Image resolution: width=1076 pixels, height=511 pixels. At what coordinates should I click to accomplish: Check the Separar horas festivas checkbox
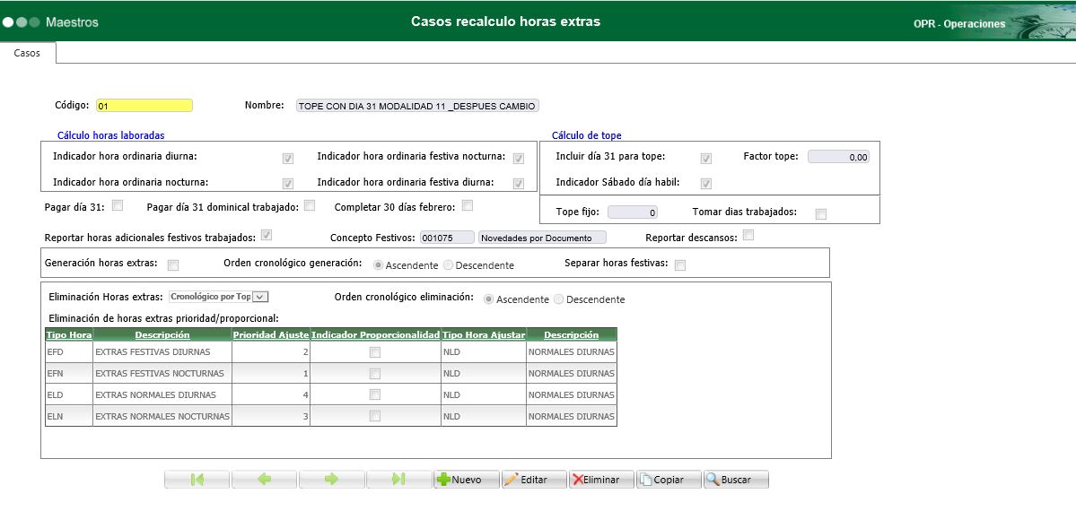[680, 265]
